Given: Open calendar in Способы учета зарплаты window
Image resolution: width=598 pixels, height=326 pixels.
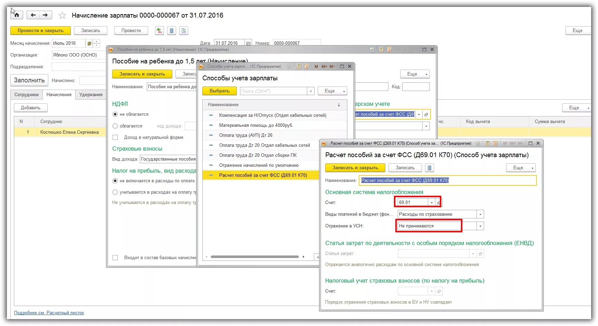Looking at the screenshot, I should [307, 67].
